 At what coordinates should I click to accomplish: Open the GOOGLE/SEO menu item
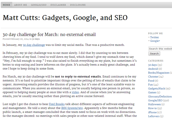coord(39,5)
